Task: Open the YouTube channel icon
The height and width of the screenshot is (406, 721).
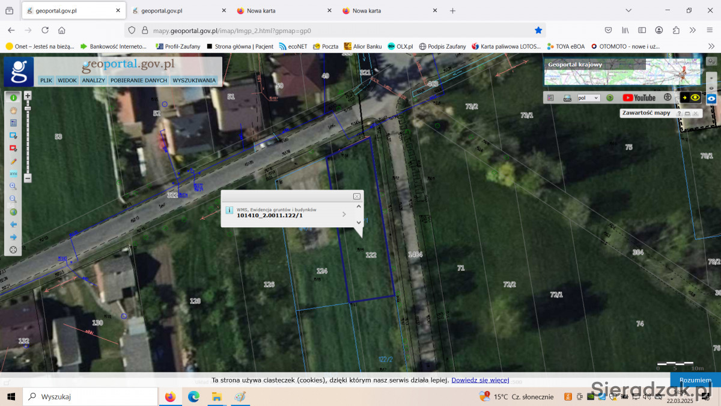Action: click(639, 97)
